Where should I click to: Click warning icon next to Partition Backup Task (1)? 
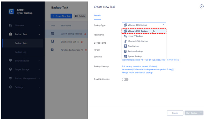(x=86, y=50)
